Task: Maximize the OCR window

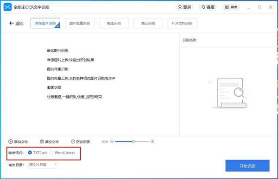Action: [x=259, y=7]
